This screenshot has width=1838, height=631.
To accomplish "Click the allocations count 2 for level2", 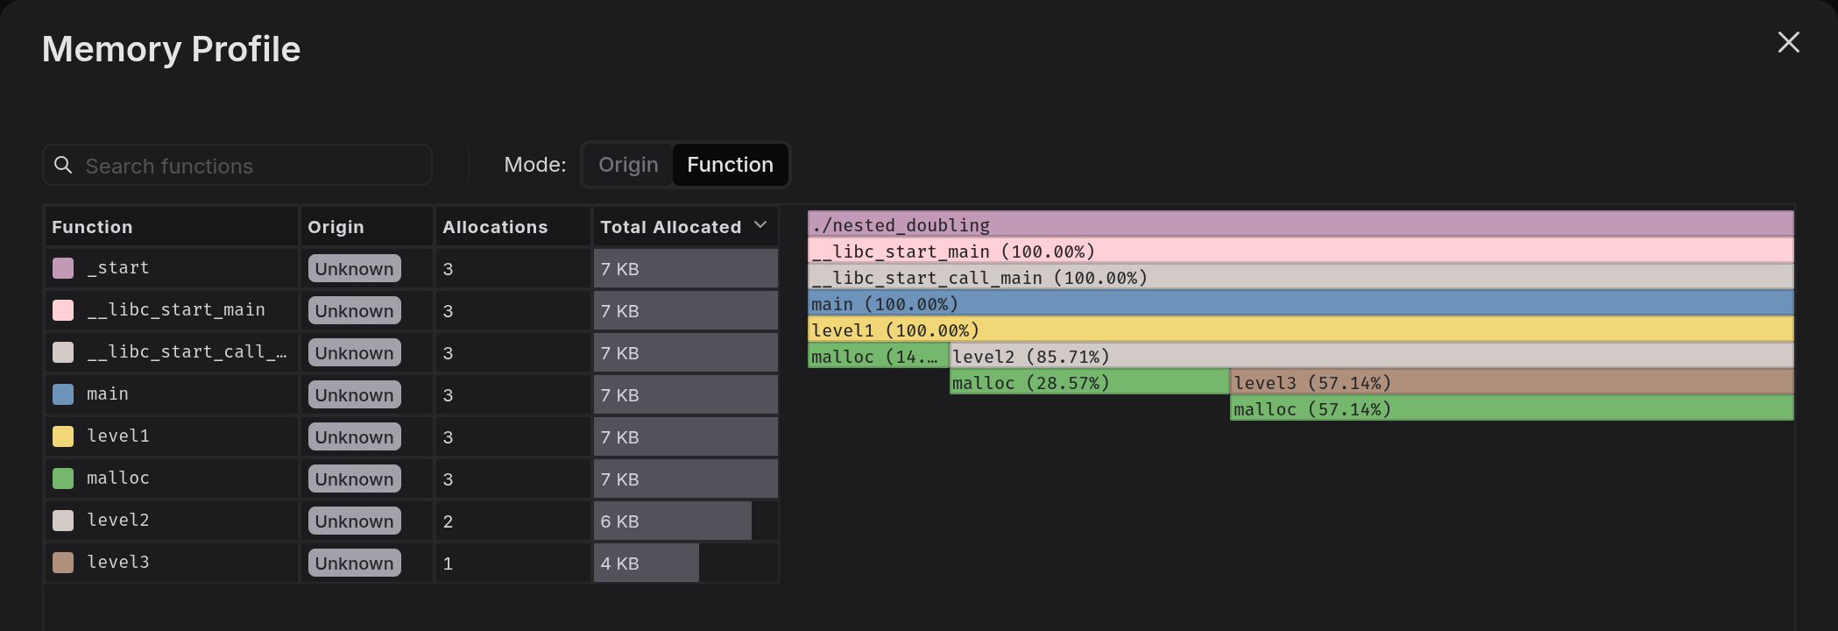I will (448, 521).
